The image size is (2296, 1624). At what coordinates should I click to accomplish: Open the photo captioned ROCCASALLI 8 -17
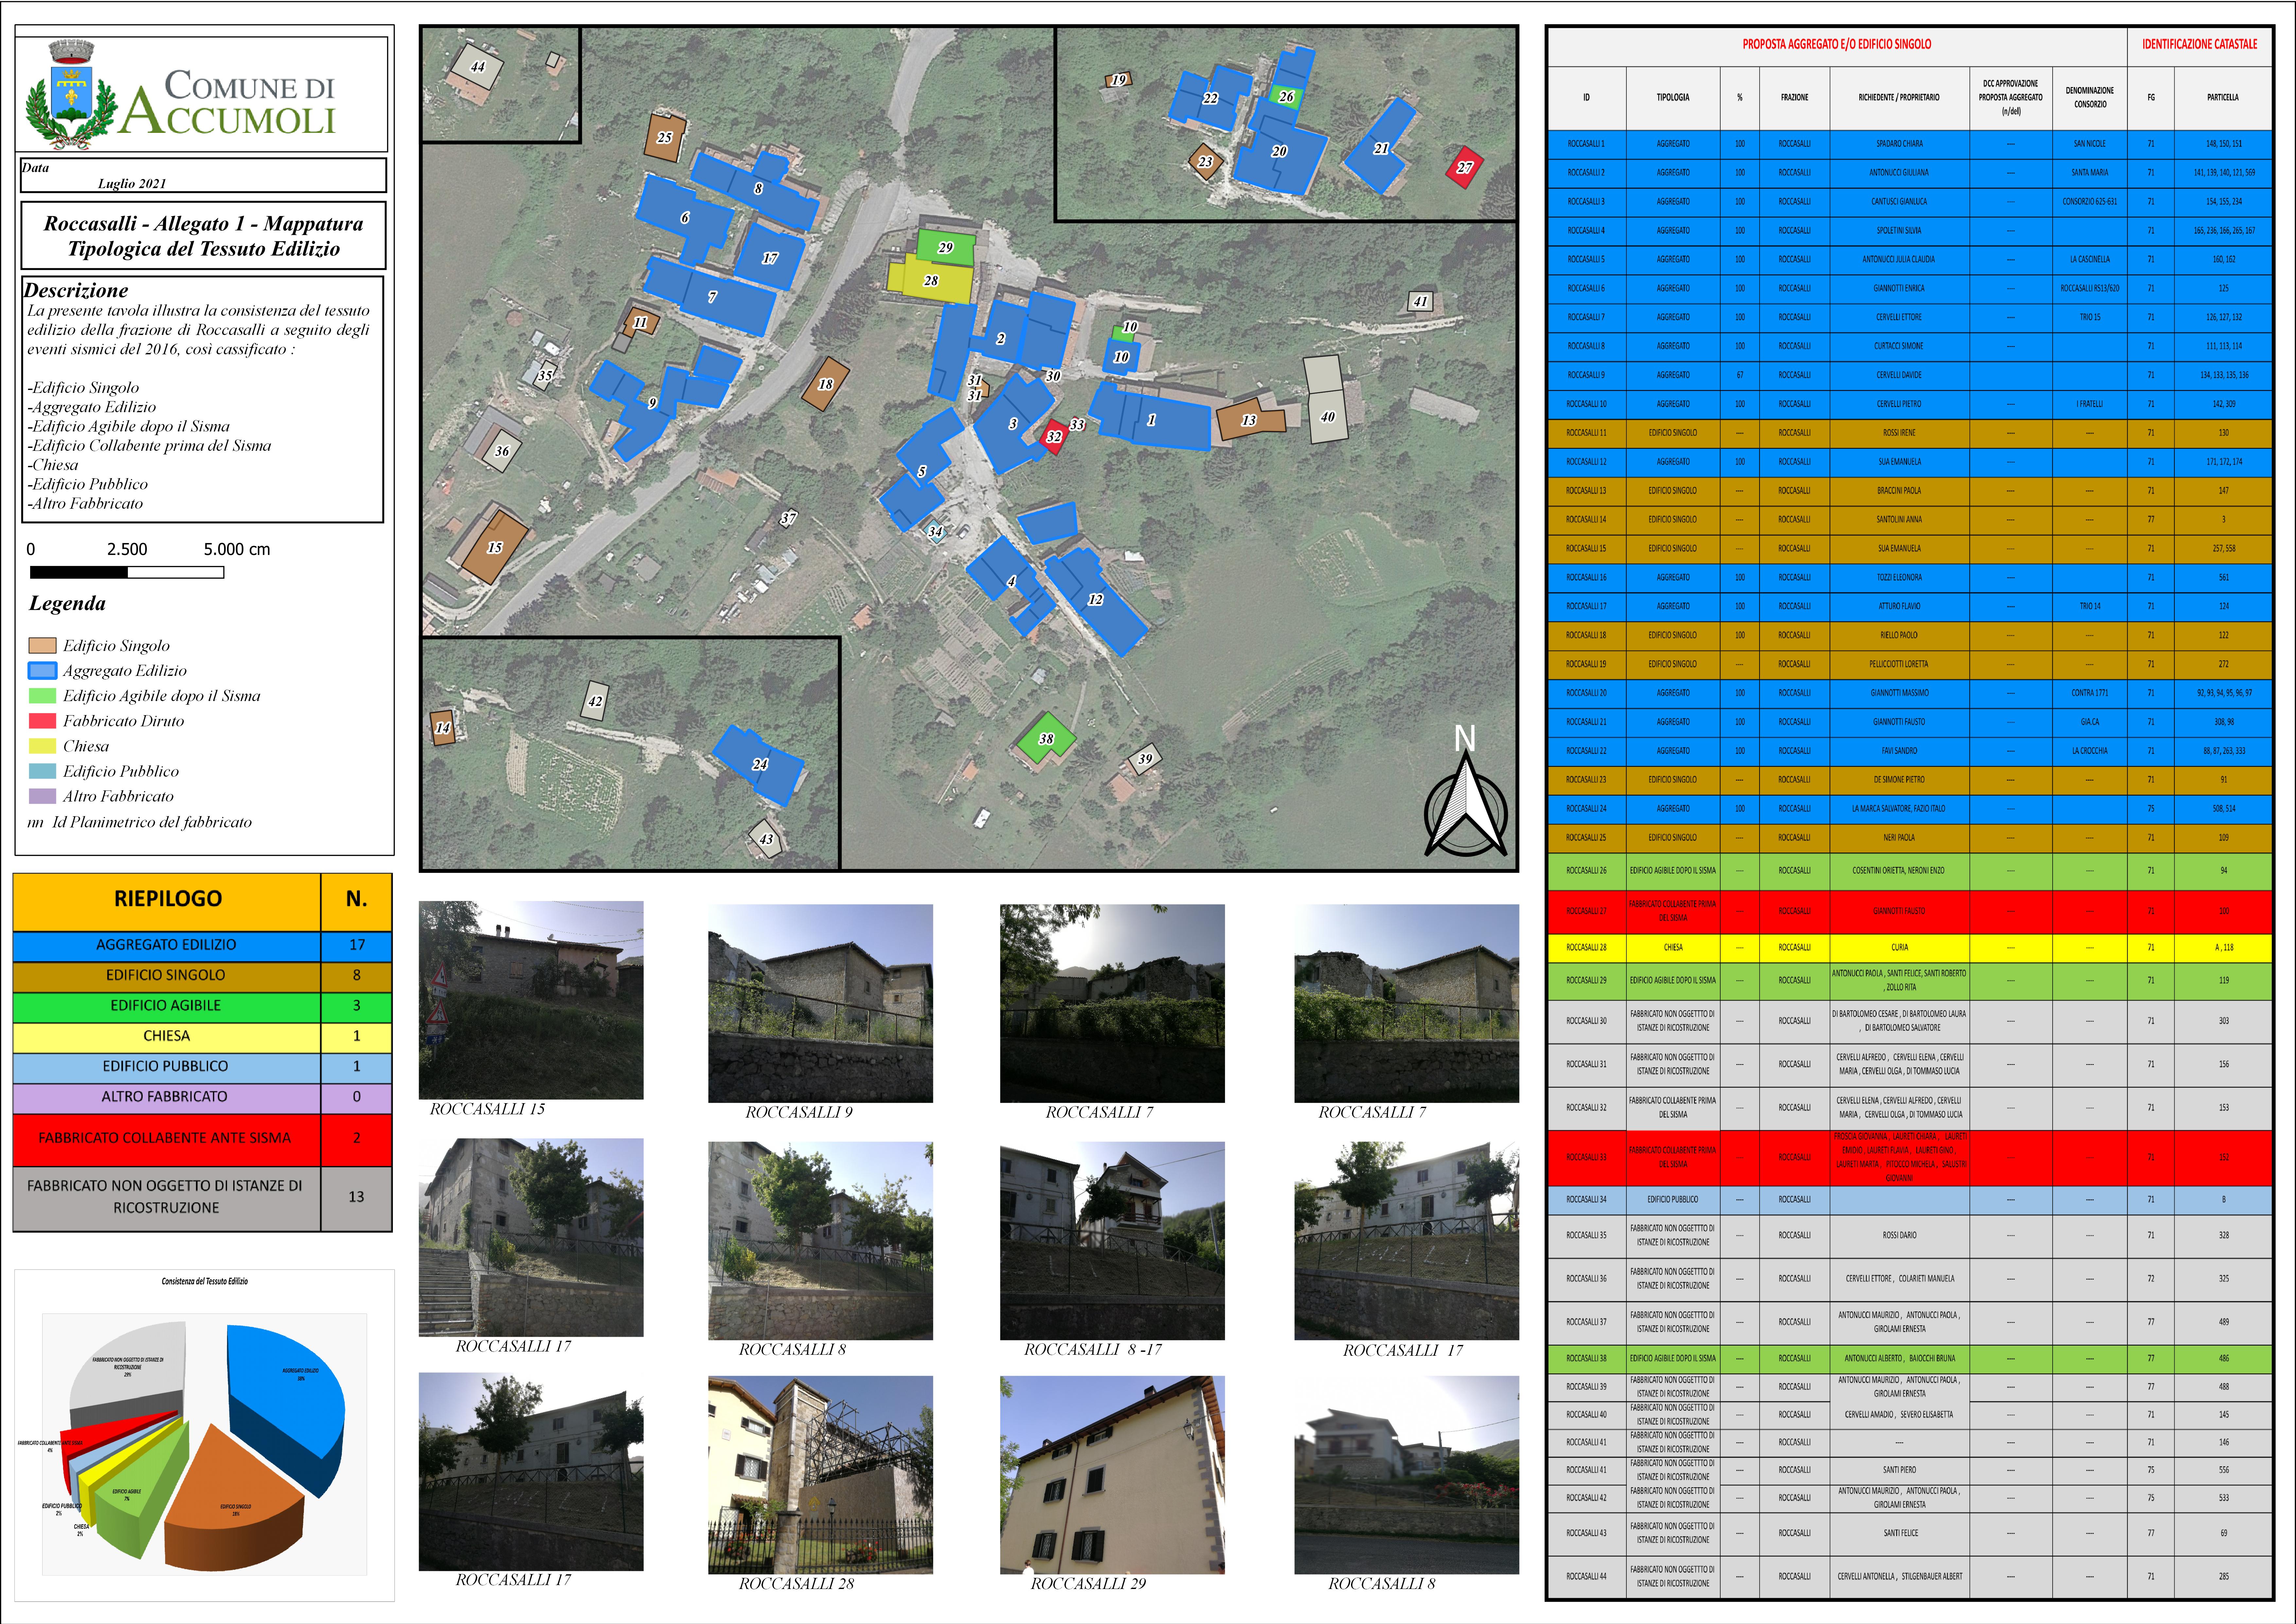(1112, 1241)
